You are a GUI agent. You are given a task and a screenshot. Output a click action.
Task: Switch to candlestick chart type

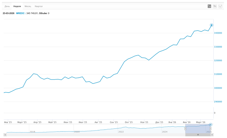pyautogui.click(x=215, y=6)
